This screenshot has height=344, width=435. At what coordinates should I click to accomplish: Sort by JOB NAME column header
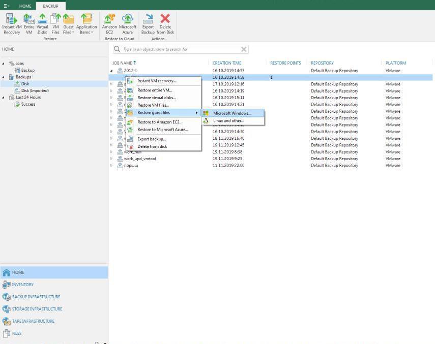coord(122,63)
